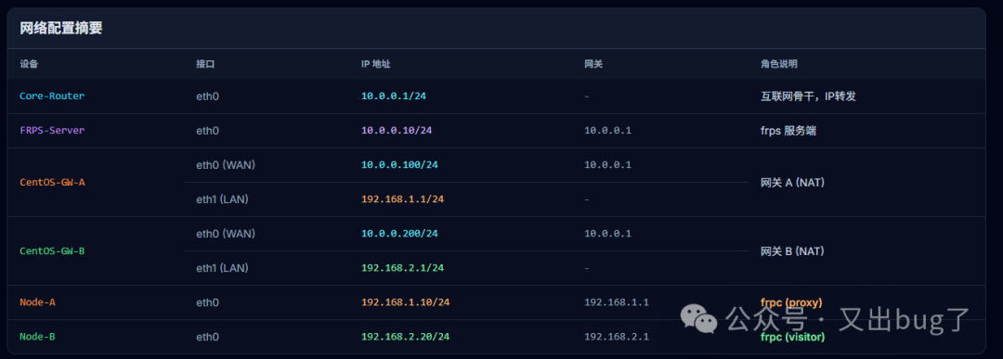
Task: Select the FRPS-Server device name
Action: point(52,130)
